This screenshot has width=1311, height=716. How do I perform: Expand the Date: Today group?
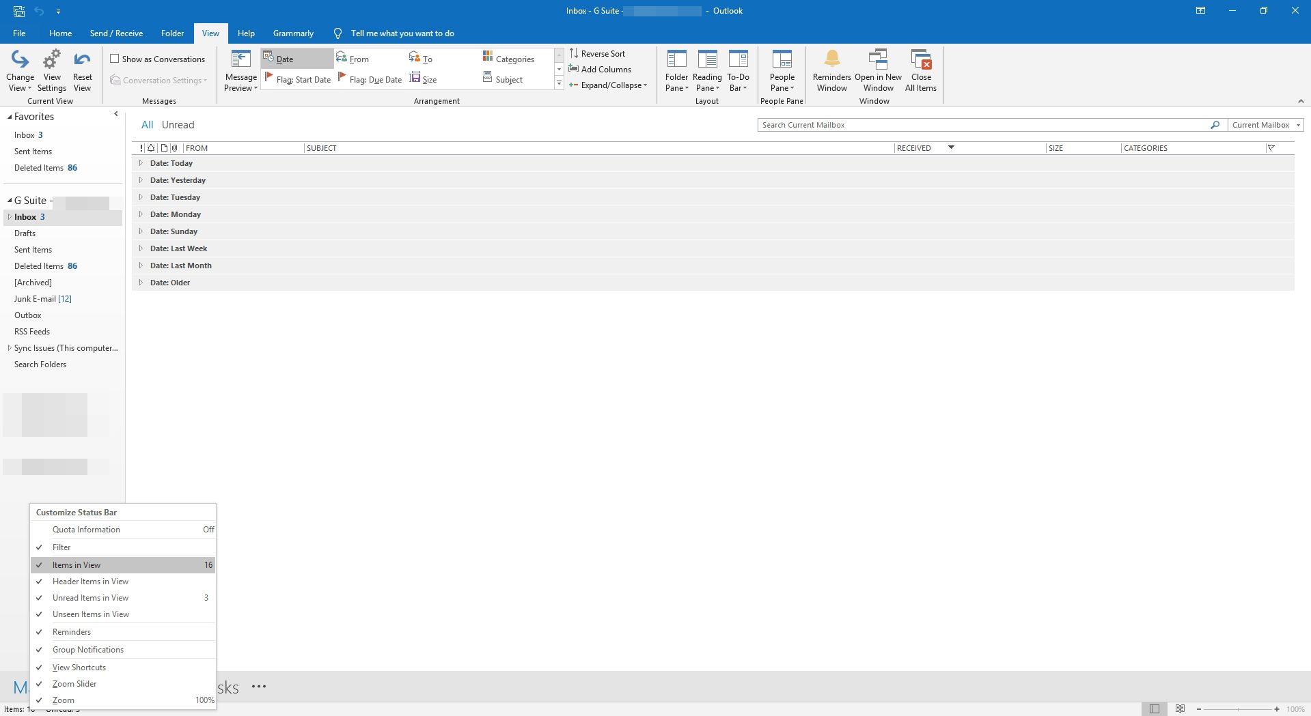[x=141, y=163]
